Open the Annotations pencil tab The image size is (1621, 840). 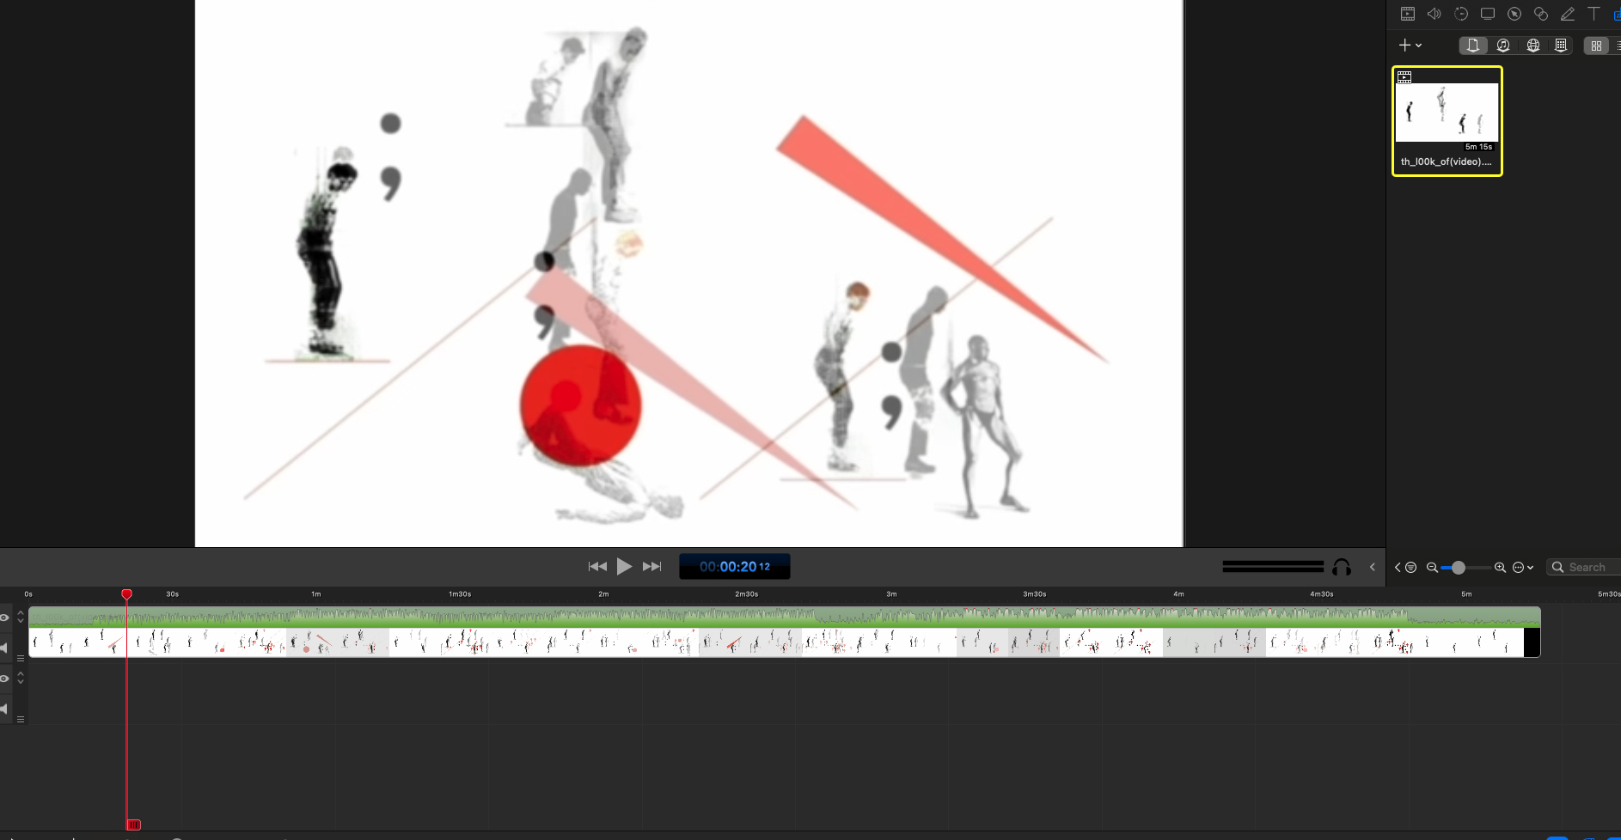1568,14
